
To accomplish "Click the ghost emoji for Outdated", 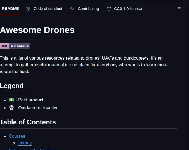I will pos(11,108).
